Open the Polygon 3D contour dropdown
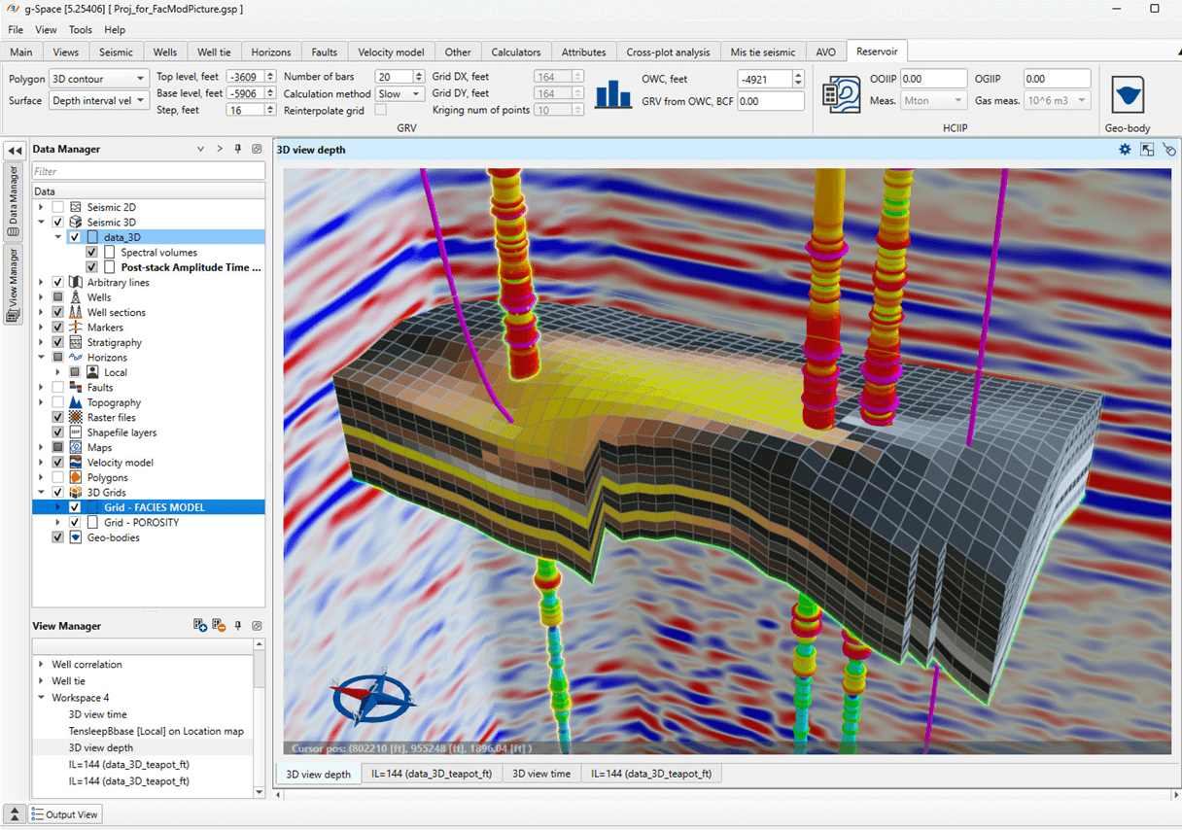The image size is (1182, 830). pyautogui.click(x=98, y=79)
